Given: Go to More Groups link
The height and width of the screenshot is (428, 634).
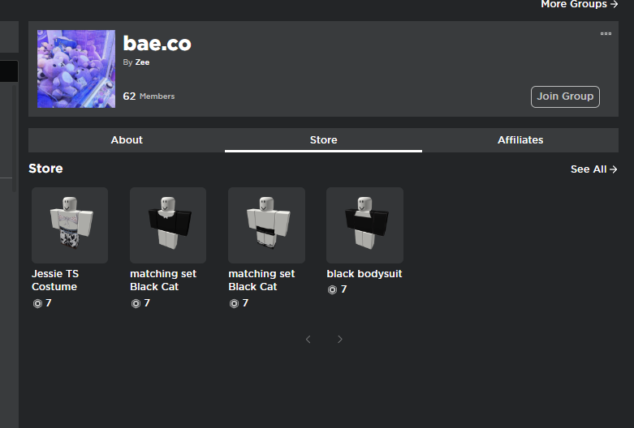Looking at the screenshot, I should click(x=579, y=4).
